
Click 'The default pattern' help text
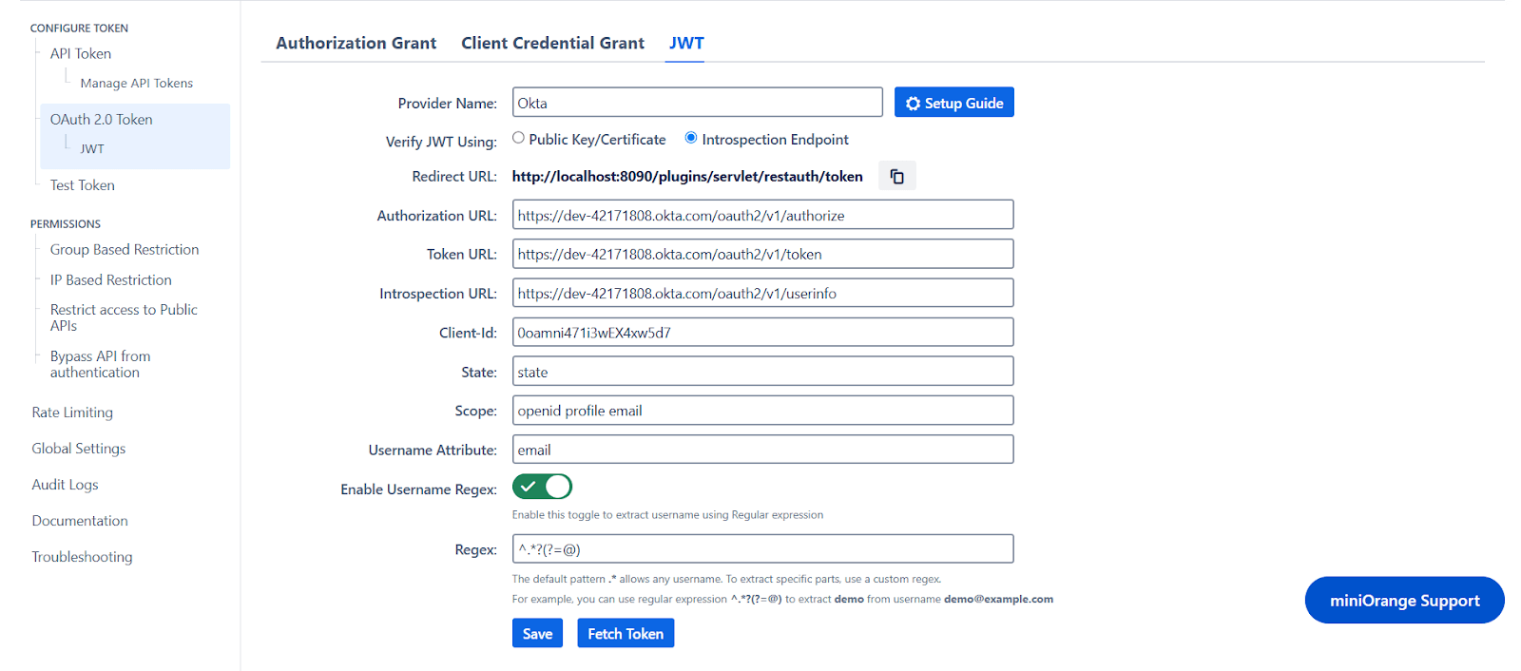coord(726,579)
